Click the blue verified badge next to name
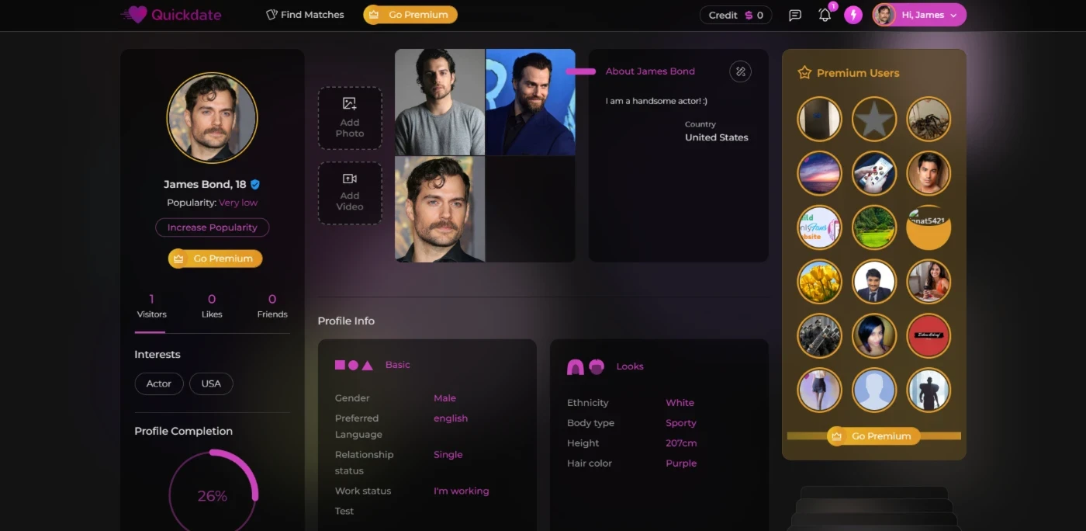This screenshot has width=1086, height=531. 255,185
